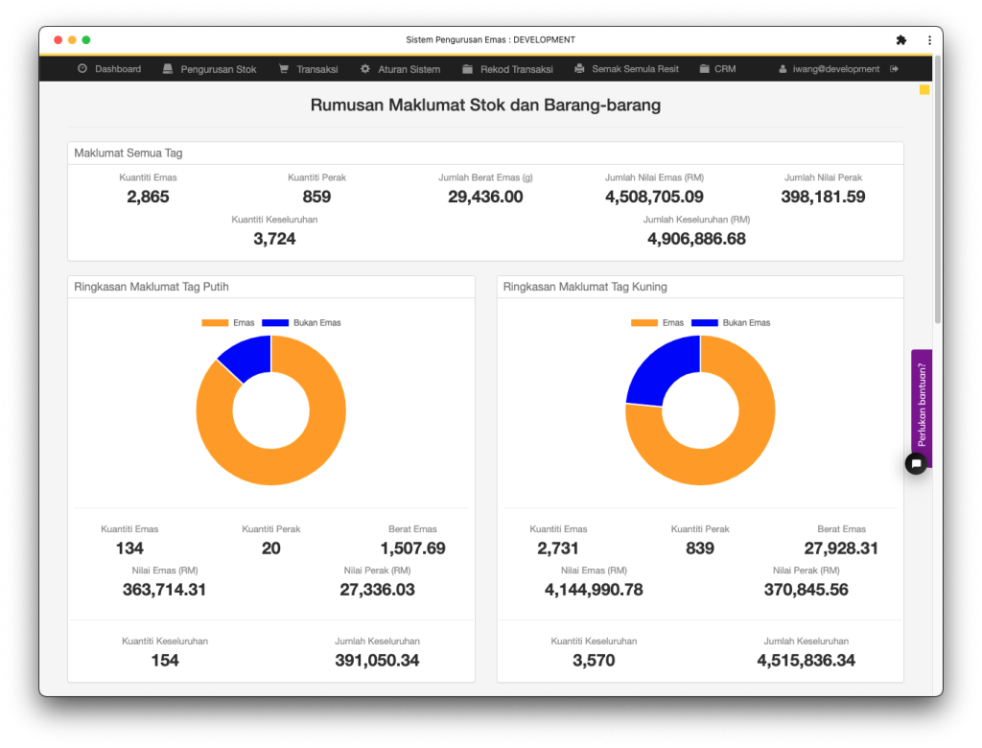The image size is (982, 748).
Task: Click the Pengurusan Stok stack icon
Action: (168, 69)
